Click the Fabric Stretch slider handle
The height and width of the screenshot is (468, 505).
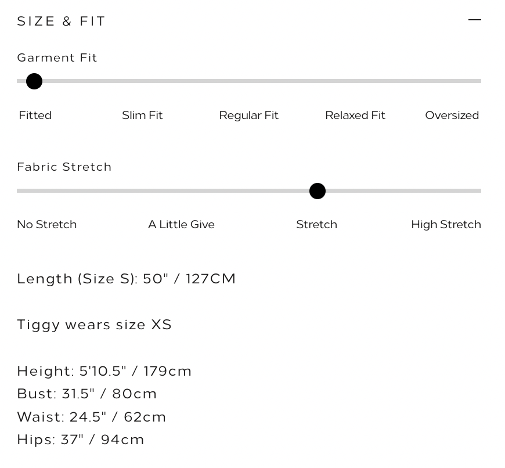click(318, 191)
